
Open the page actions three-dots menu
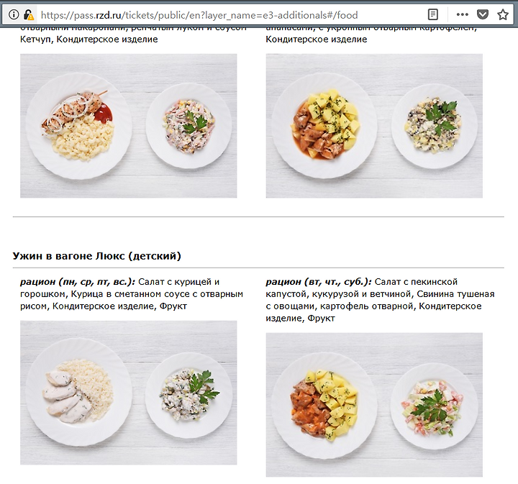pyautogui.click(x=462, y=14)
